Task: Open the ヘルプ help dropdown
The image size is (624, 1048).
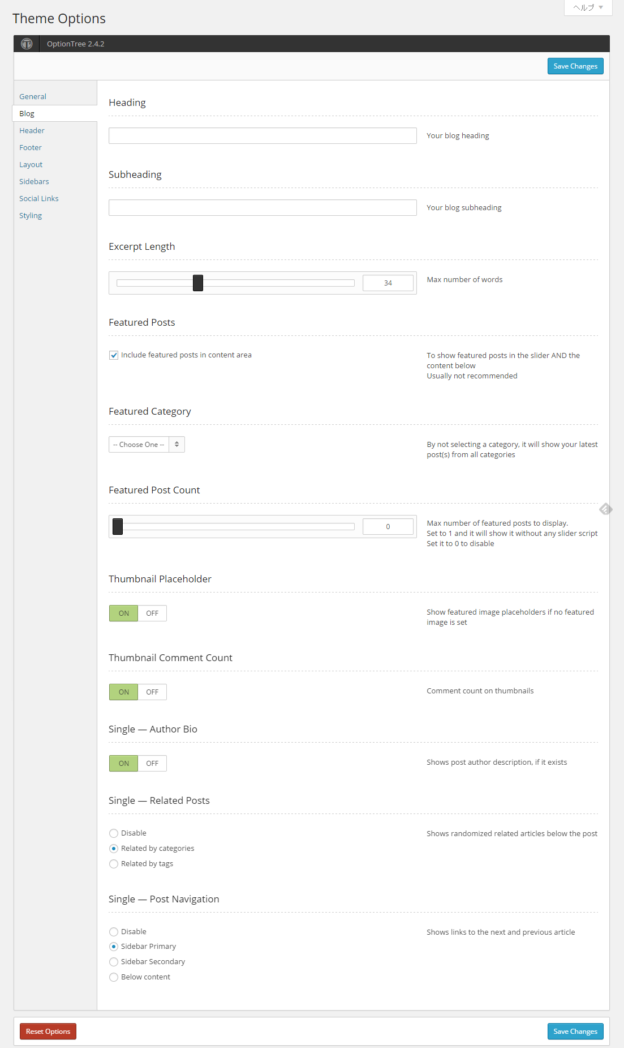Action: click(x=588, y=7)
